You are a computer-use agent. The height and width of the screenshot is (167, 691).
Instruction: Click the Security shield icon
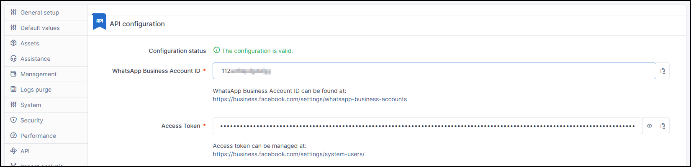coord(13,120)
